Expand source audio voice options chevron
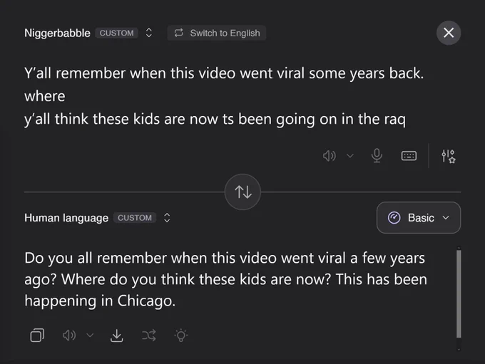Screen dimensions: 485x364 point(349,156)
